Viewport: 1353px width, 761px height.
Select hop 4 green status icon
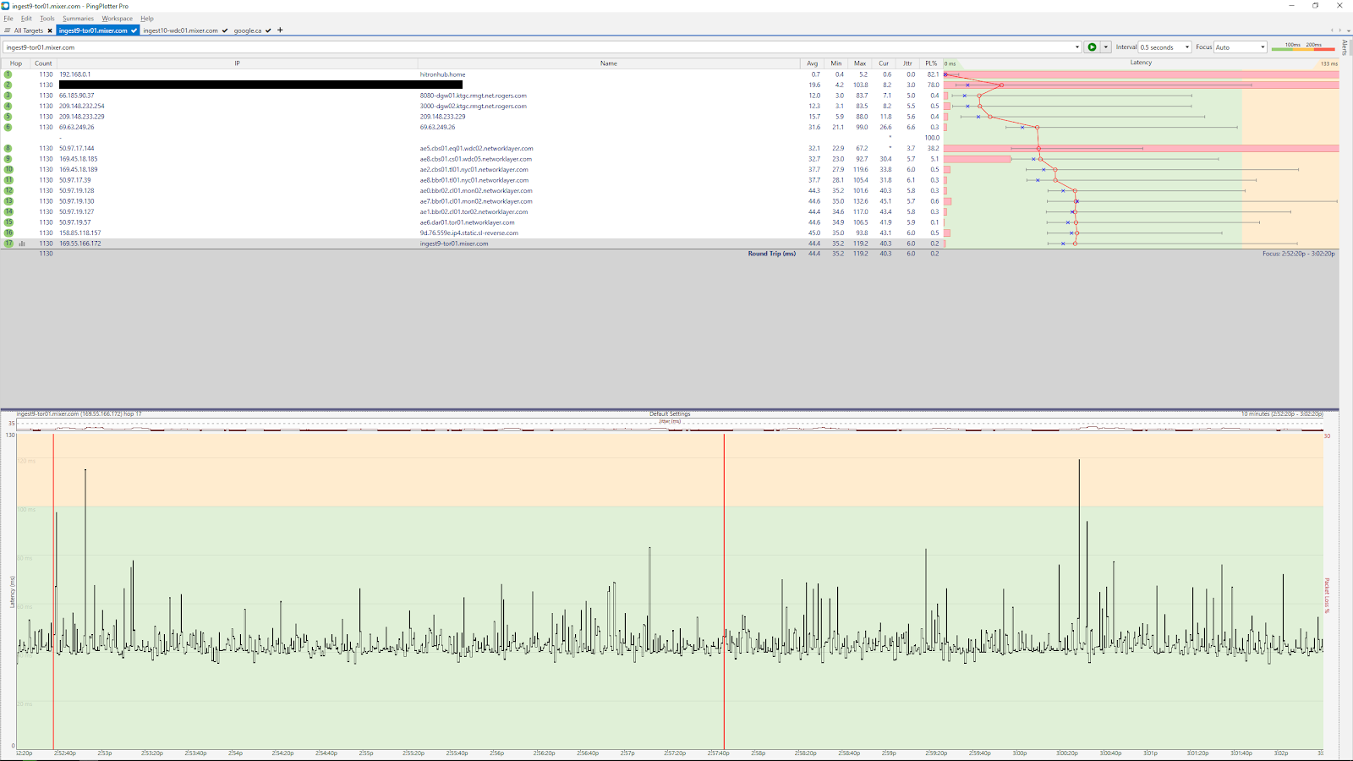pos(8,106)
